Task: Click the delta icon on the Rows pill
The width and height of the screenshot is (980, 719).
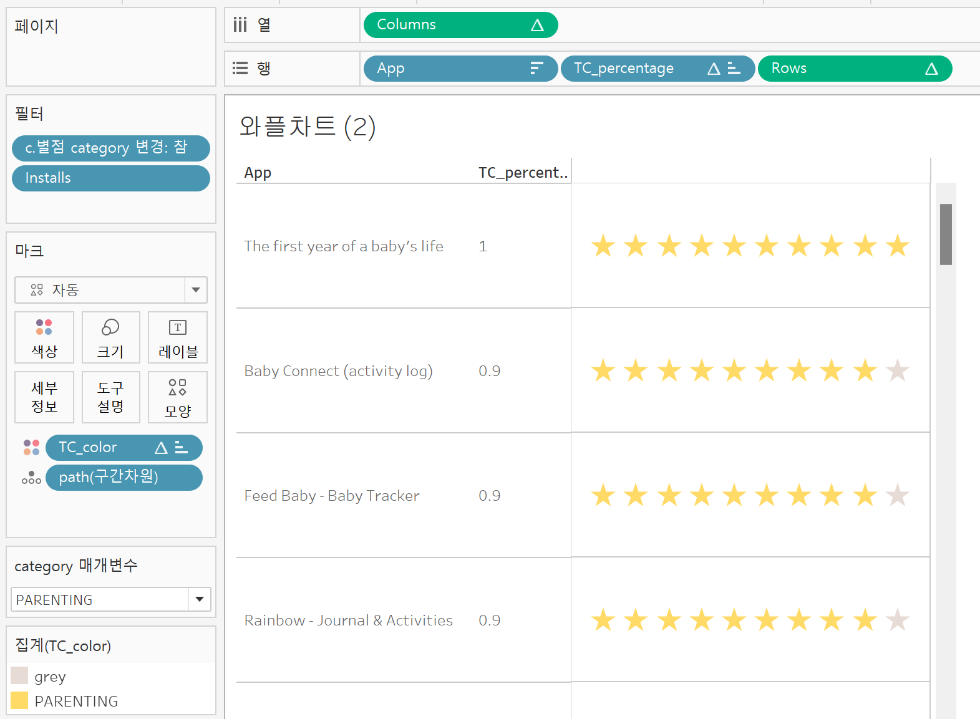Action: click(931, 69)
